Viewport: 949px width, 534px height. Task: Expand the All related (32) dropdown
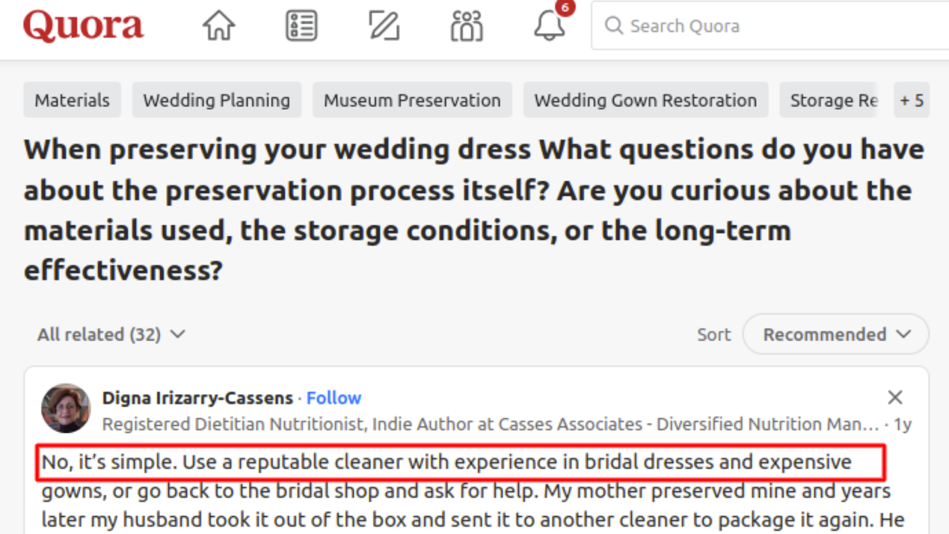[x=112, y=335]
